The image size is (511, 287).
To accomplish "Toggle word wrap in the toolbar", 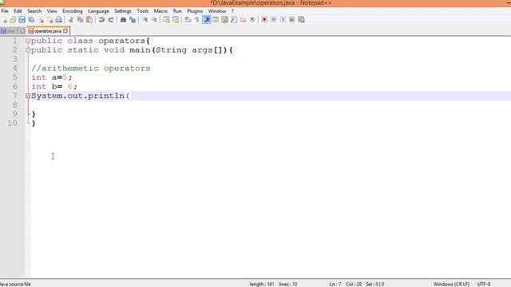I will click(x=188, y=20).
